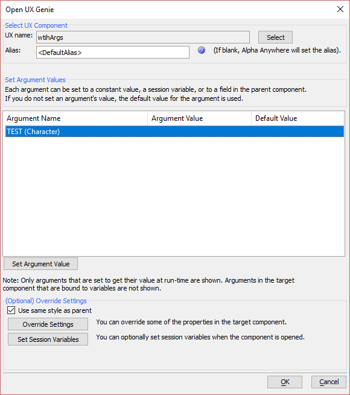Click the Use same style as parent label

55,310
